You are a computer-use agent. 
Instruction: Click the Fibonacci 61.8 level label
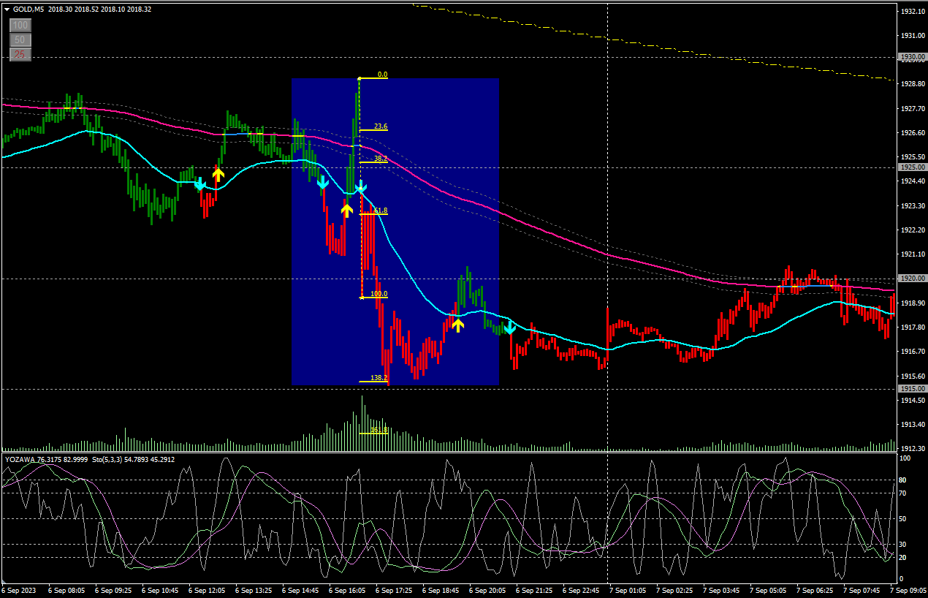(x=381, y=211)
